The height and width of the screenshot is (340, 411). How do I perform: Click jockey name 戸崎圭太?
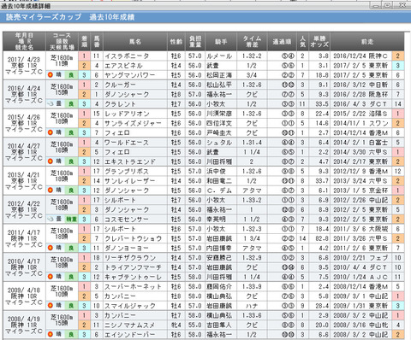click(219, 132)
